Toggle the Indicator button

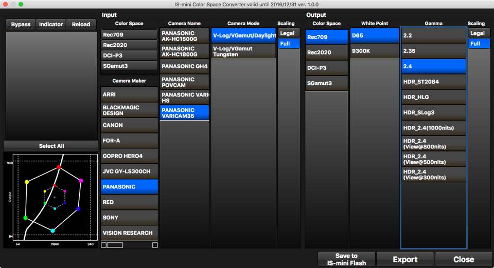coord(51,24)
